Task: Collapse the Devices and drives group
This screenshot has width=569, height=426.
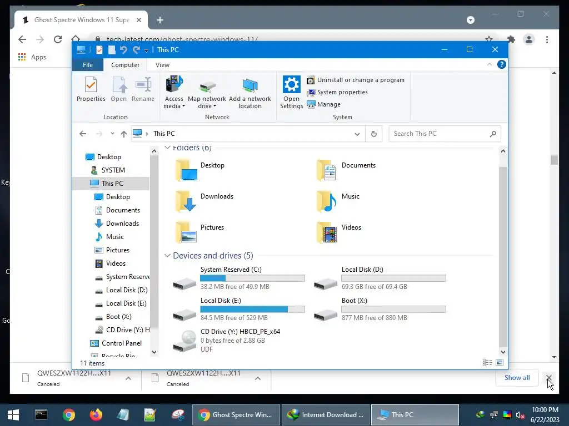Action: point(167,255)
